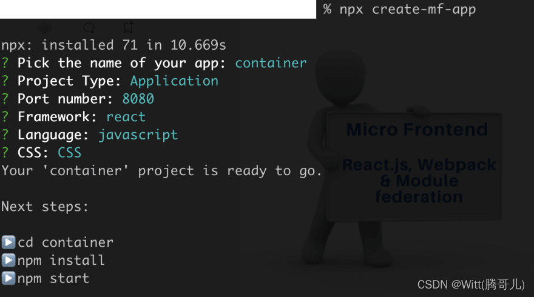Click the Project Type value 'Application'

coord(174,81)
